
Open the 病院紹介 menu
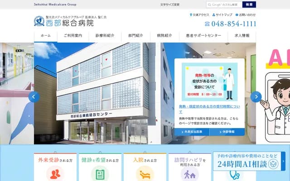(x=164, y=36)
